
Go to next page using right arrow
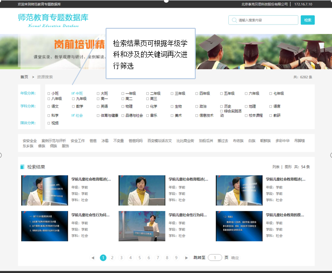pyautogui.click(x=187, y=258)
